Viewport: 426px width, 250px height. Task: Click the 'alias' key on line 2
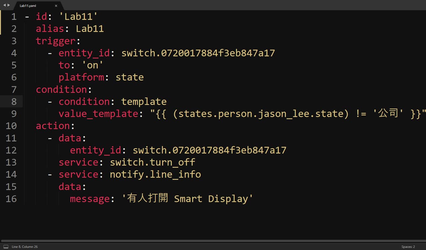pyautogui.click(x=50, y=29)
